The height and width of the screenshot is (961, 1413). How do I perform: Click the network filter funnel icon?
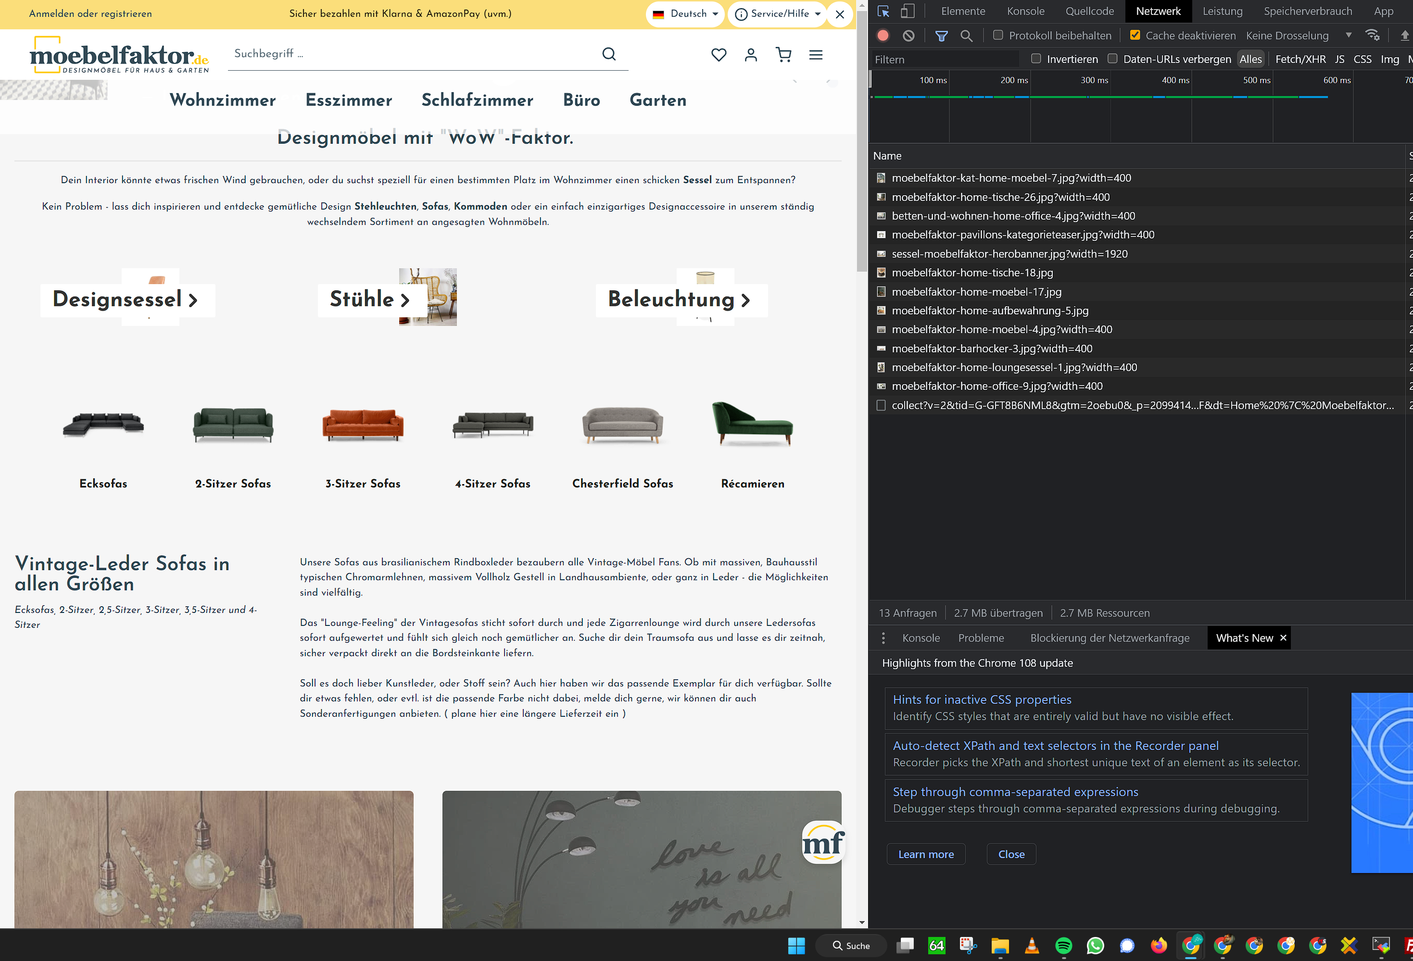(x=941, y=36)
